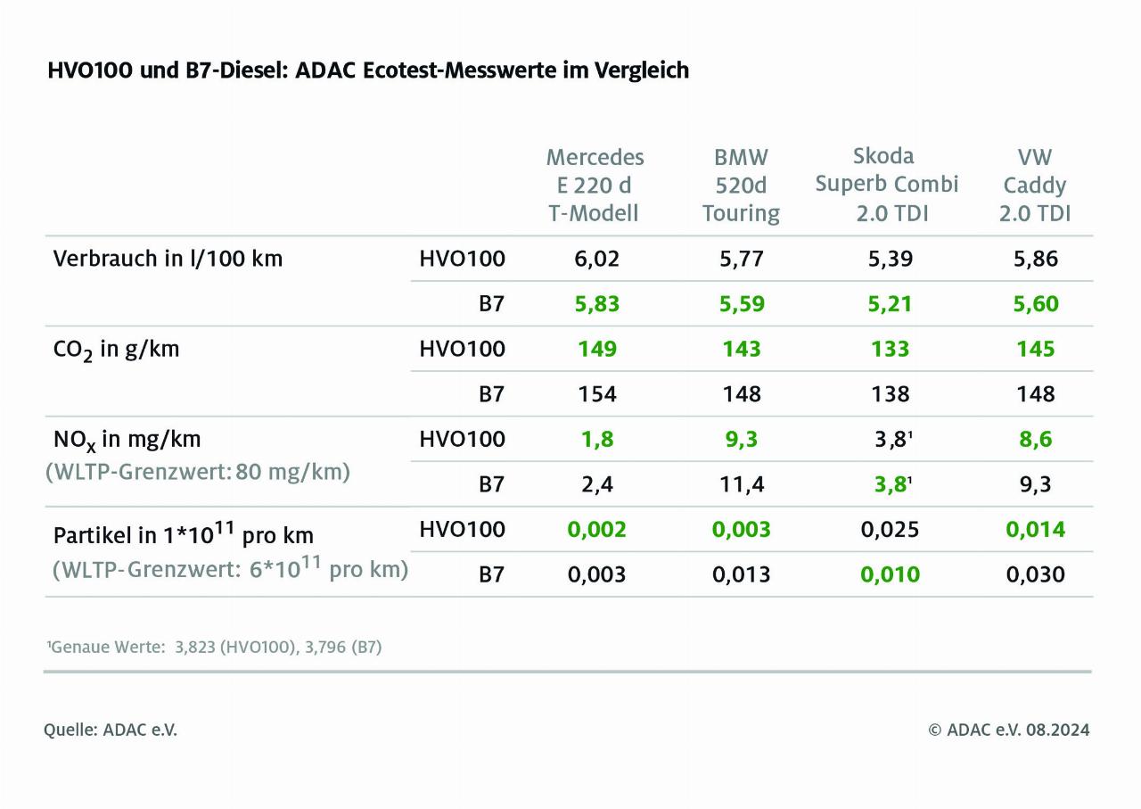Click the BMW B7 NOx value 11,4

pos(742,484)
